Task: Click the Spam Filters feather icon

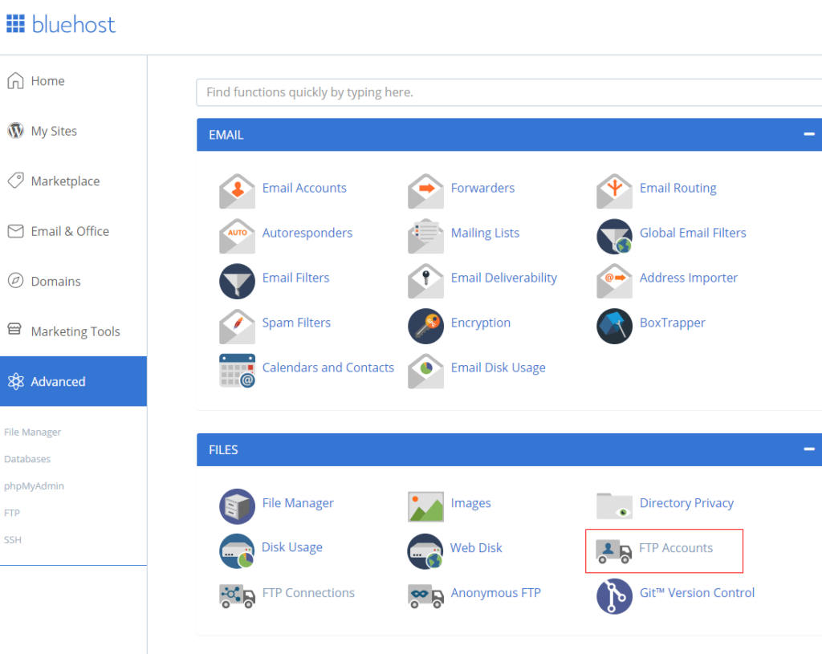Action: coord(237,326)
